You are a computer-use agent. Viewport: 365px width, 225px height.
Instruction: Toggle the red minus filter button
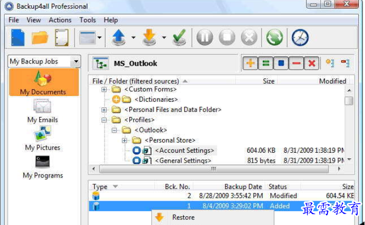pyautogui.click(x=297, y=63)
